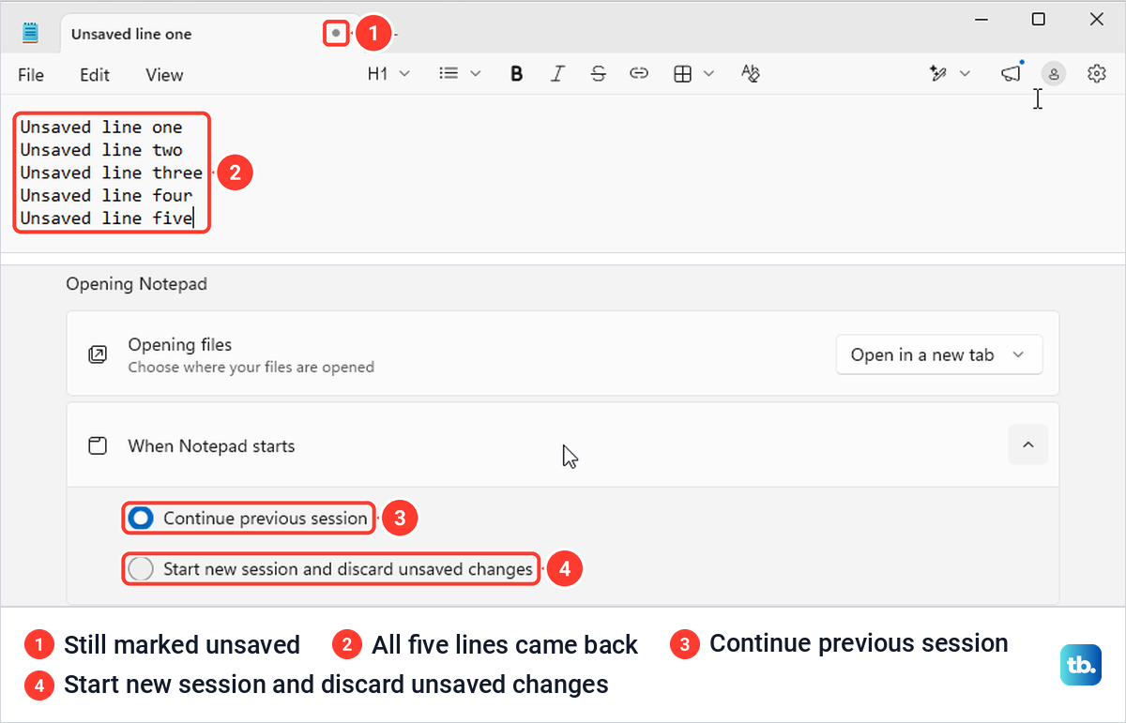Click the bulleted list icon
The width and height of the screenshot is (1126, 723).
[449, 74]
